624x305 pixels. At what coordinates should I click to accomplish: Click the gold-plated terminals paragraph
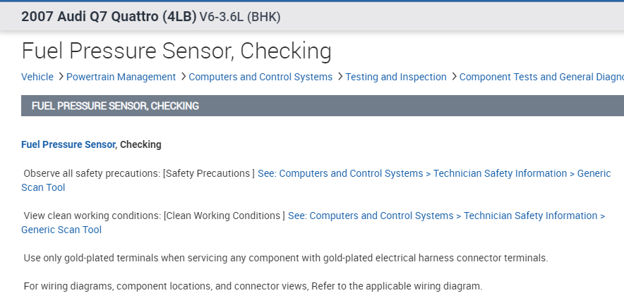[285, 258]
